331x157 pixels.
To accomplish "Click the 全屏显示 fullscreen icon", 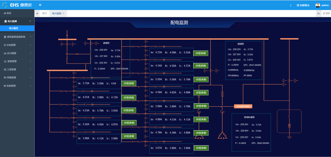I will click(x=298, y=5).
